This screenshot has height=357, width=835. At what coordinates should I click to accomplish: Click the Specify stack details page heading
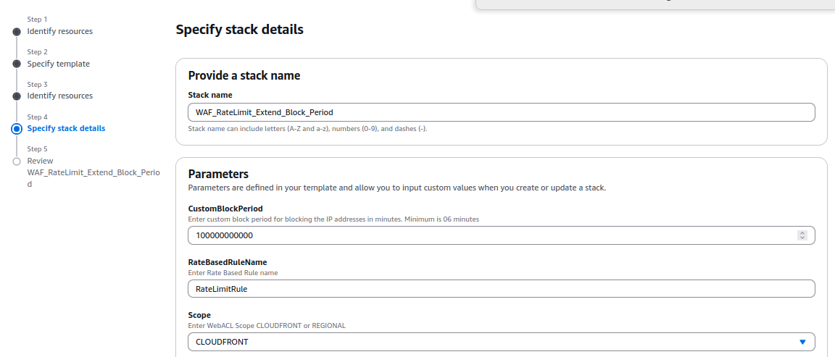(240, 29)
